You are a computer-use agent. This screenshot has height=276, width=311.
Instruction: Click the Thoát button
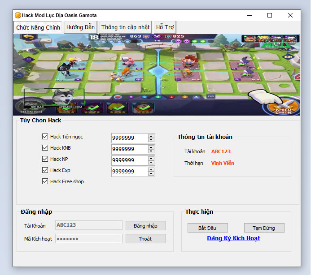[146, 239]
